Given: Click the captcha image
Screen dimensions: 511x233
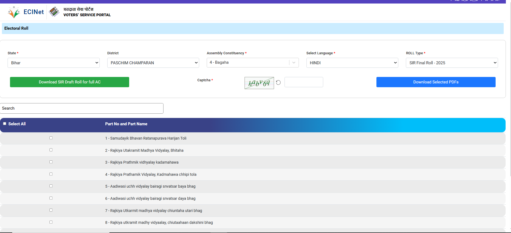Looking at the screenshot, I should [259, 83].
